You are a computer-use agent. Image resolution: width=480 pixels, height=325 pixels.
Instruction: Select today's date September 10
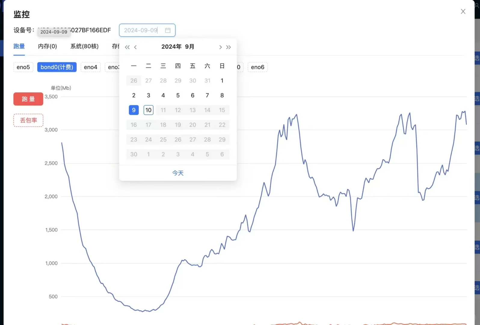[149, 110]
